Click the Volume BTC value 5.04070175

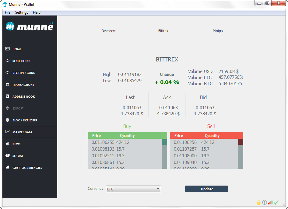coord(230,84)
